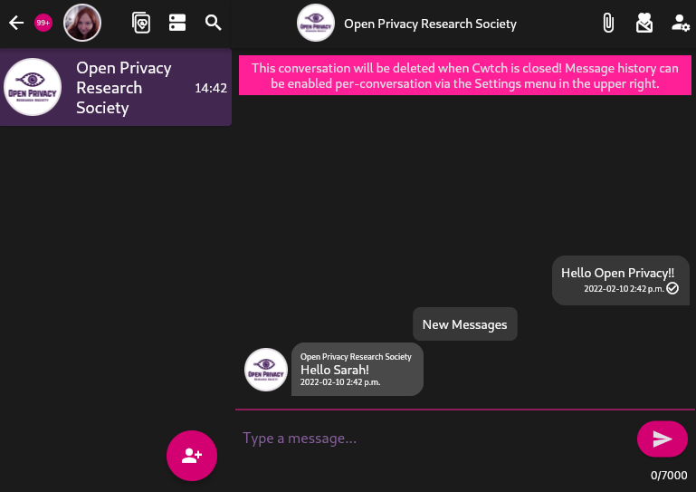The image size is (696, 492).
Task: Add a new contact with plus button
Action: click(x=192, y=456)
